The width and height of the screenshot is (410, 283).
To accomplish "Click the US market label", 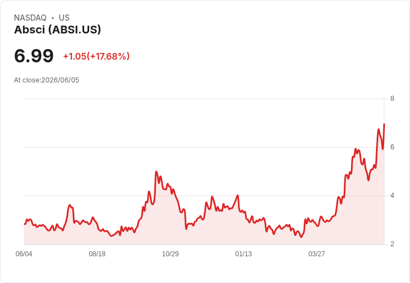I will [x=64, y=18].
